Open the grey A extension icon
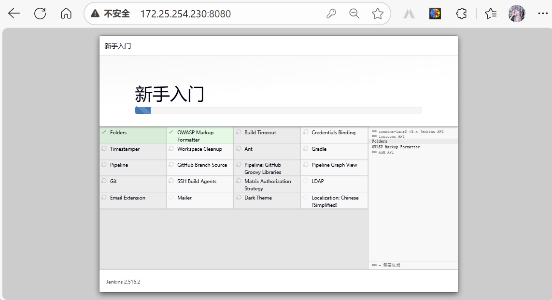Viewport: 552px width, 300px height. [x=409, y=14]
